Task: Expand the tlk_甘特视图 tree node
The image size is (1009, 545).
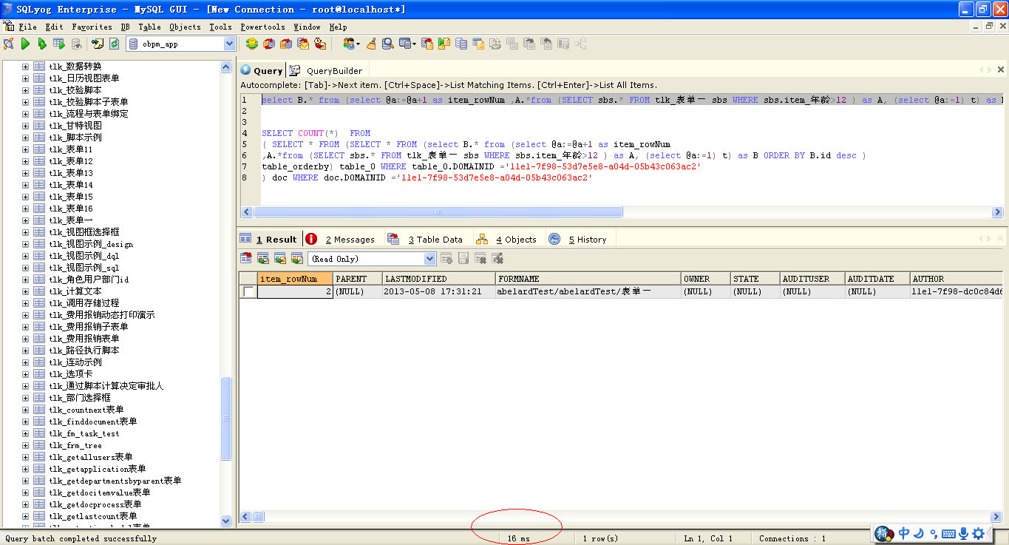Action: [x=25, y=126]
